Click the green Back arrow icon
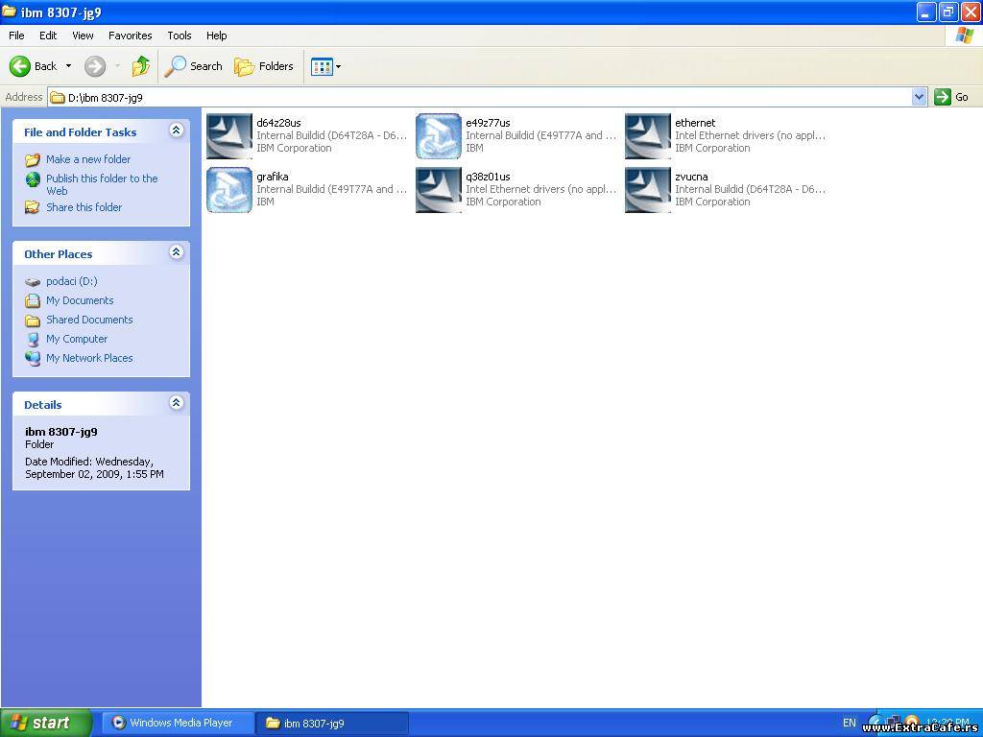Image resolution: width=983 pixels, height=737 pixels. (x=20, y=66)
